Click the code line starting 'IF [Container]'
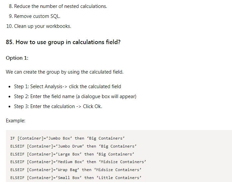 [68, 138]
